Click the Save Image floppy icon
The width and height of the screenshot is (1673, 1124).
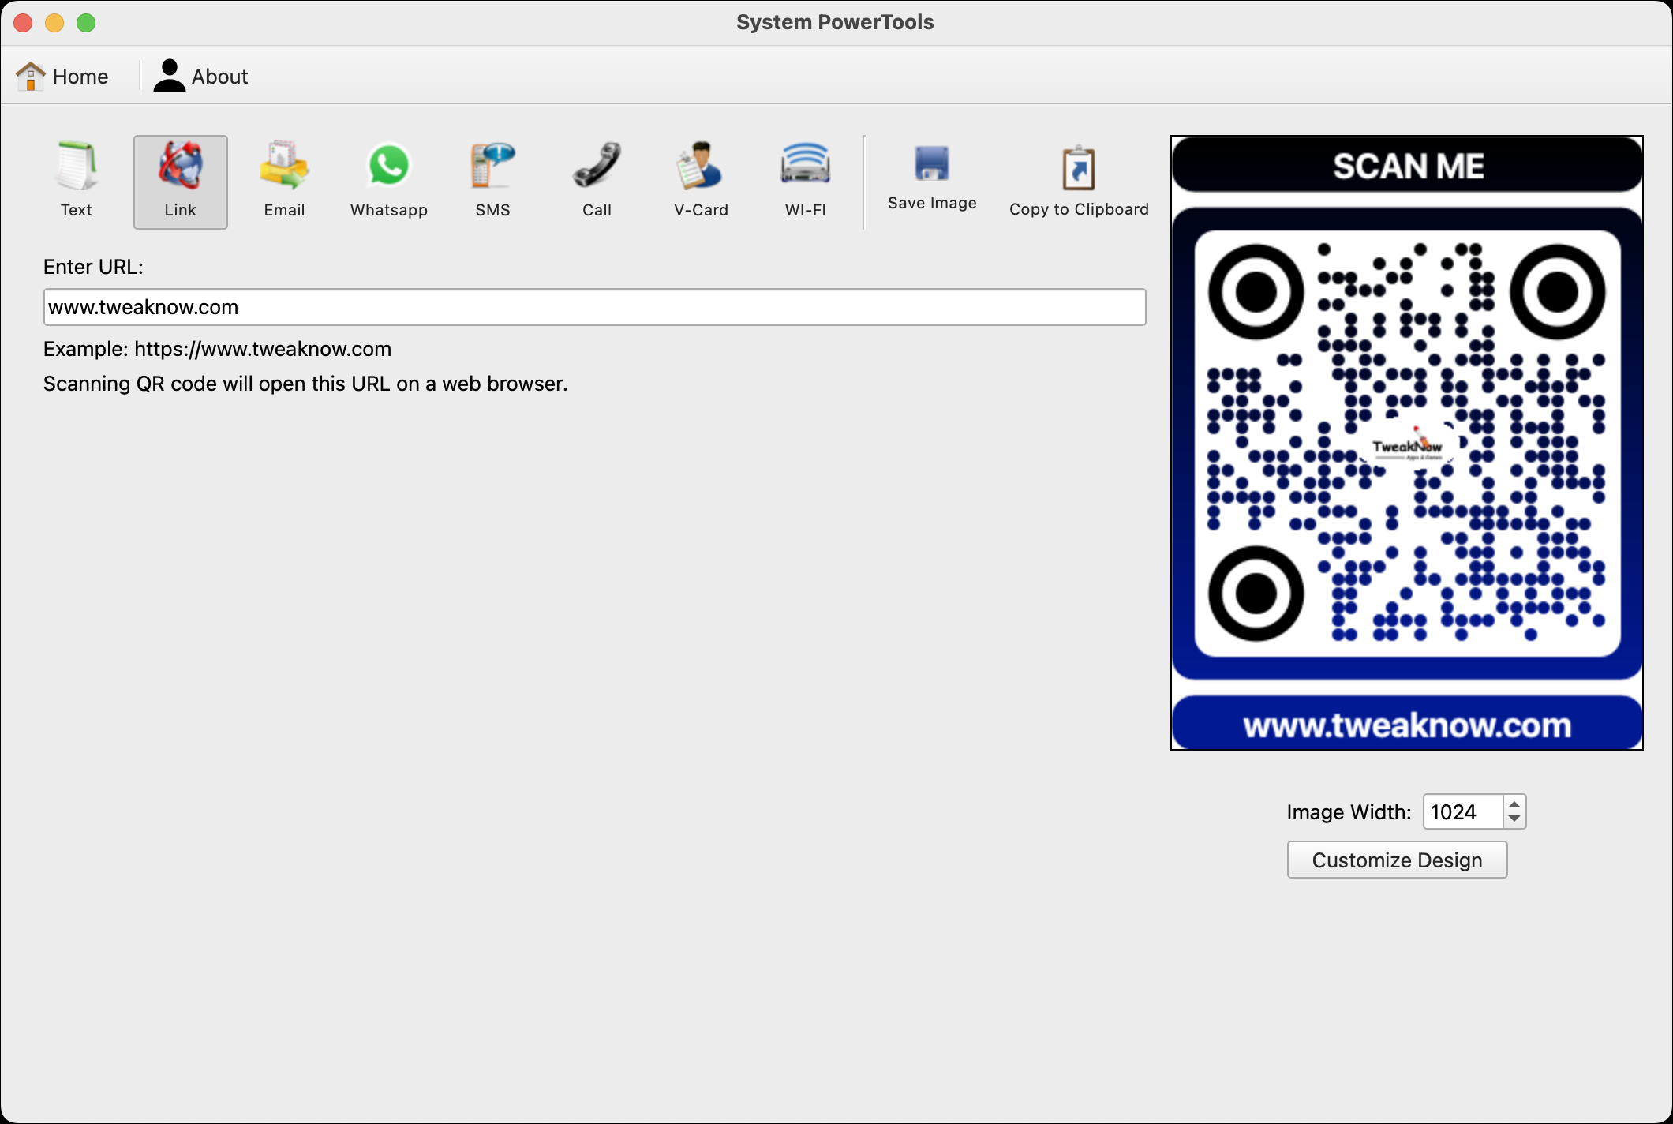pos(932,164)
